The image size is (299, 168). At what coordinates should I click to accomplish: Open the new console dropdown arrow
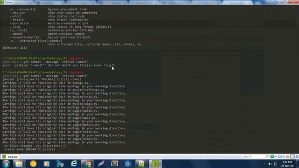[x=276, y=157]
